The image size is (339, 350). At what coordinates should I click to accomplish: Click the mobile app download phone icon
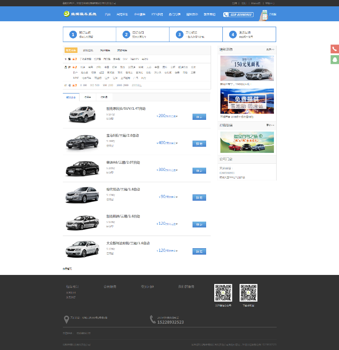click(x=264, y=14)
